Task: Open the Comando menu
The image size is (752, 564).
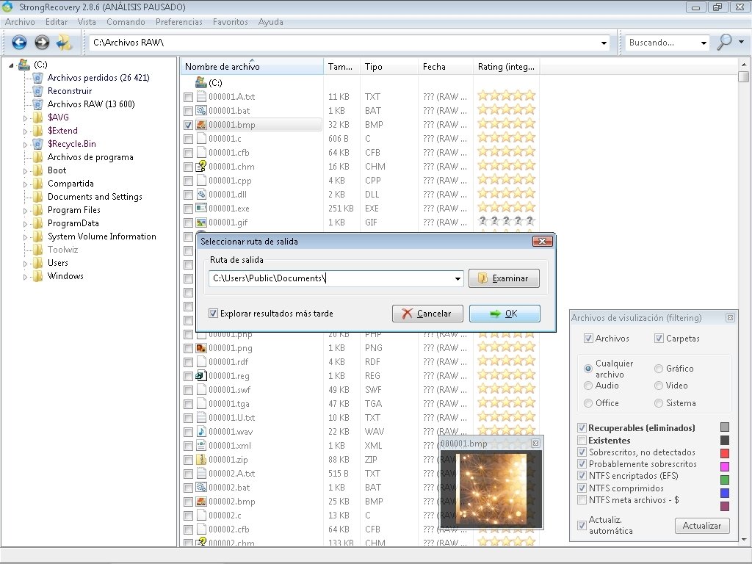Action: click(x=126, y=22)
